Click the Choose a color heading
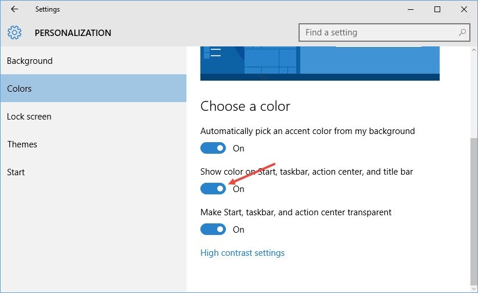 pyautogui.click(x=245, y=106)
